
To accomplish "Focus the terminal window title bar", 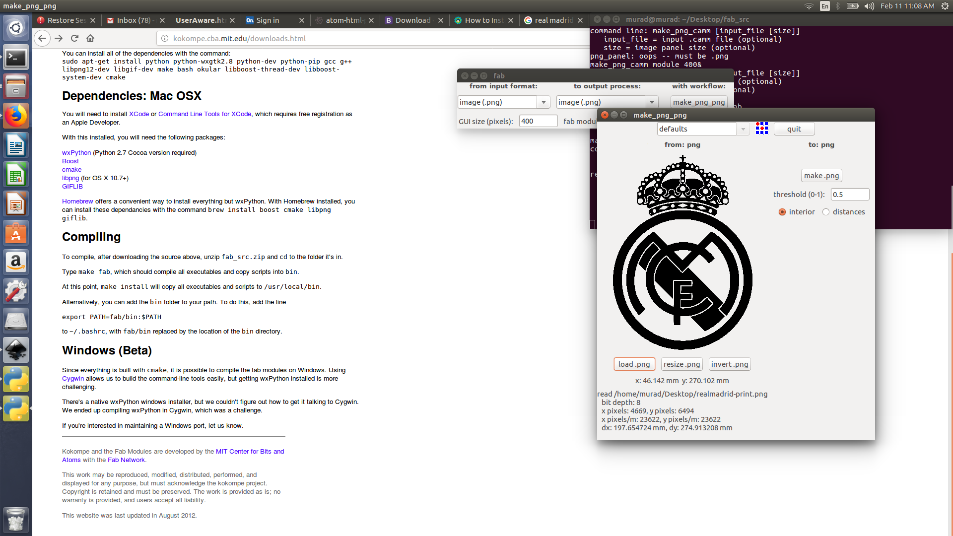I will [771, 19].
